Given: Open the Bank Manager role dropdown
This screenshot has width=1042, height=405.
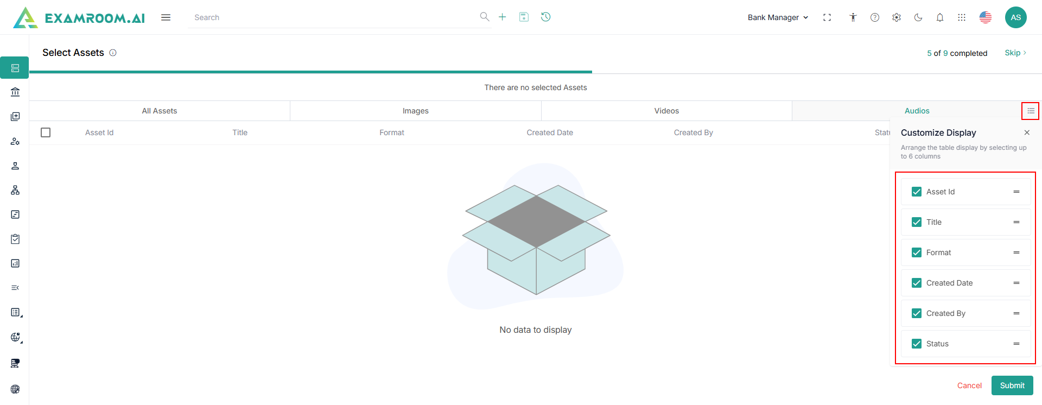Looking at the screenshot, I should tap(778, 17).
